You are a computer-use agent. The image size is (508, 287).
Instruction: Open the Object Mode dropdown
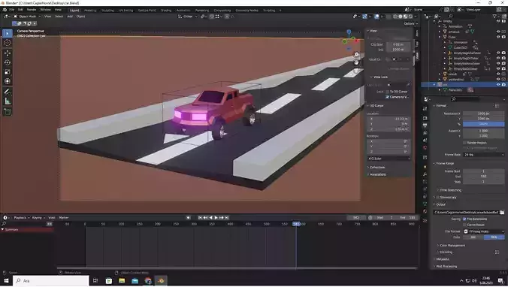[x=27, y=17]
